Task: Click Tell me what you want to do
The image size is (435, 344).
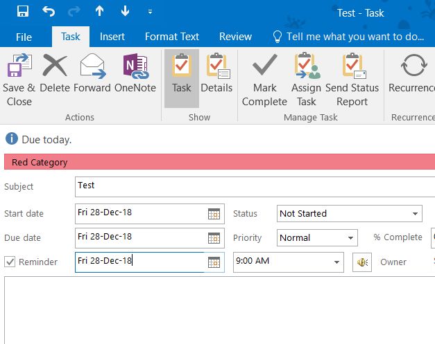Action: (x=348, y=37)
